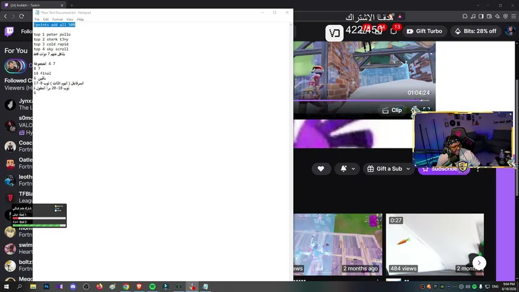Click the Twitch page vertical scrollbar

(517, 137)
